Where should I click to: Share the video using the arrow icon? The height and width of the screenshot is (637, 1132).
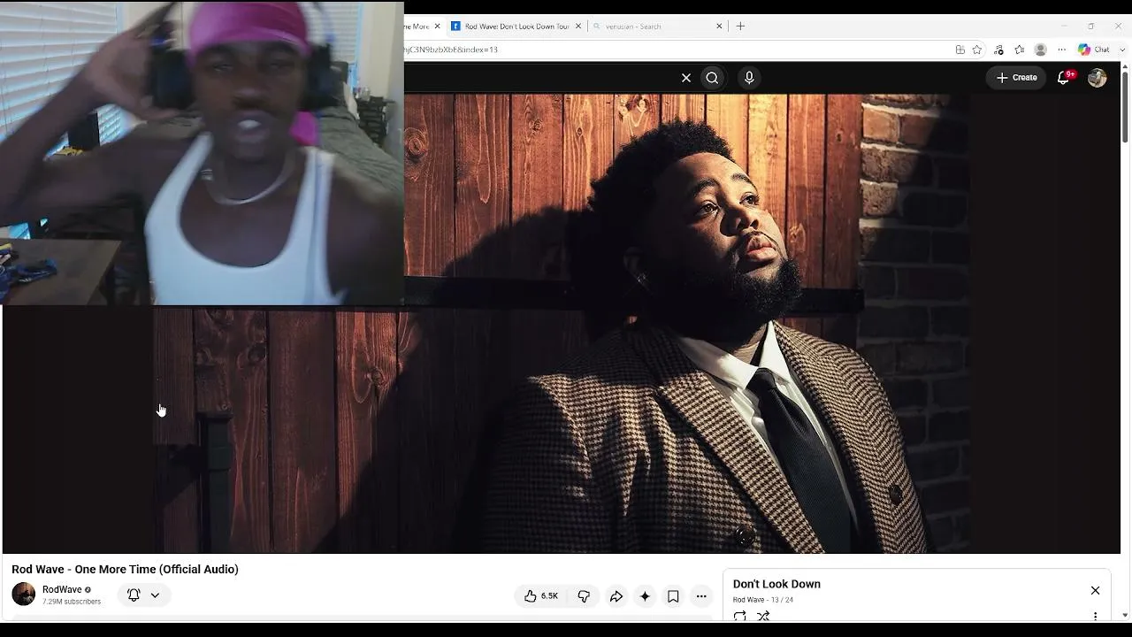[x=616, y=596]
